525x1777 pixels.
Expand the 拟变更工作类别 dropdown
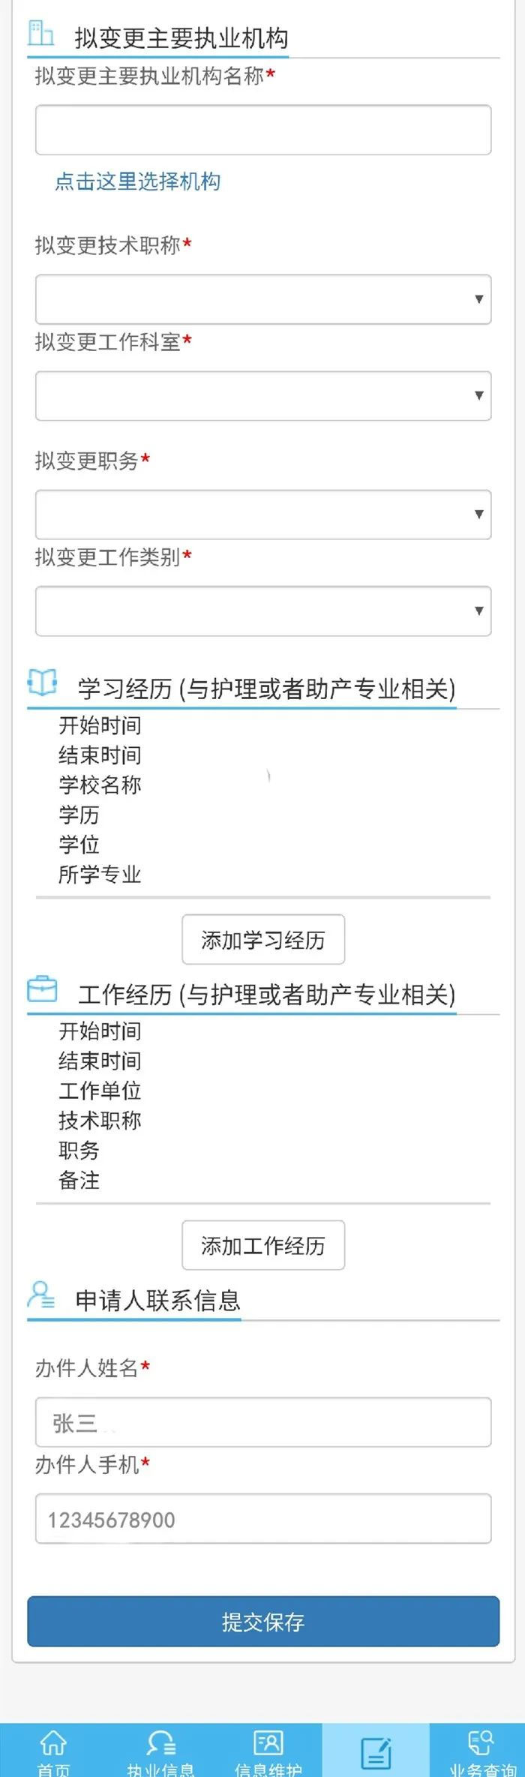[262, 611]
